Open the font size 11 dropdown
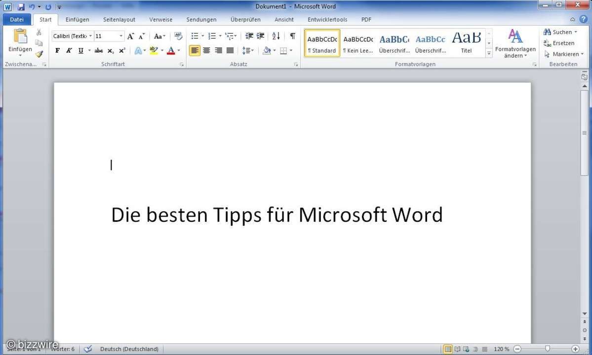The width and height of the screenshot is (592, 355). click(121, 36)
